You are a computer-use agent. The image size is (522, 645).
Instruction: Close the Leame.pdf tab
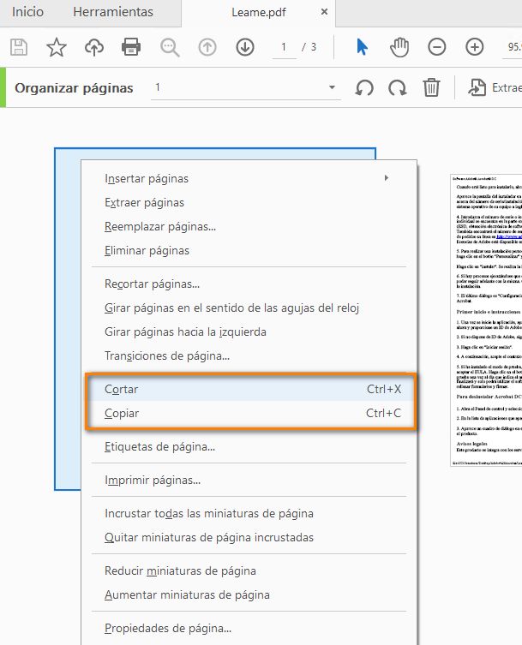324,12
